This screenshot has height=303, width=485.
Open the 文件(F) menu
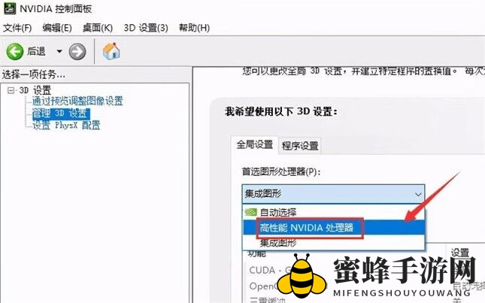point(17,28)
